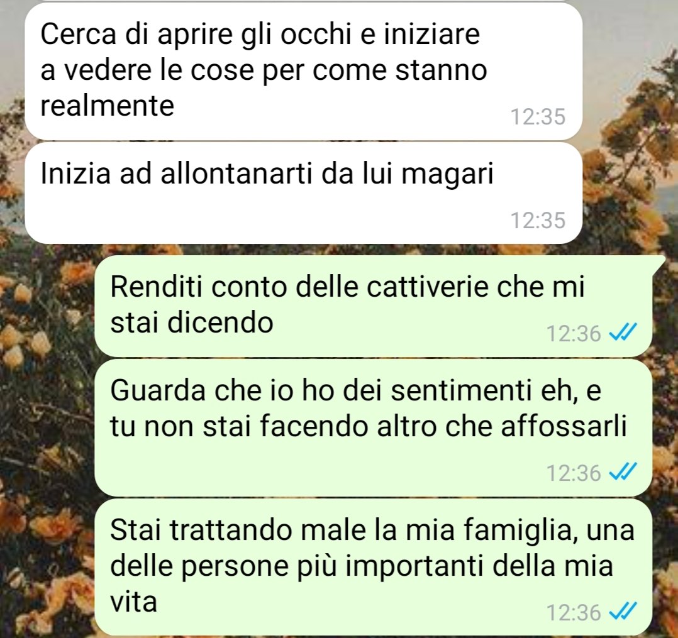This screenshot has width=678, height=638.
Task: Tap the word 'sentimenti' in green bubble
Action: click(460, 390)
